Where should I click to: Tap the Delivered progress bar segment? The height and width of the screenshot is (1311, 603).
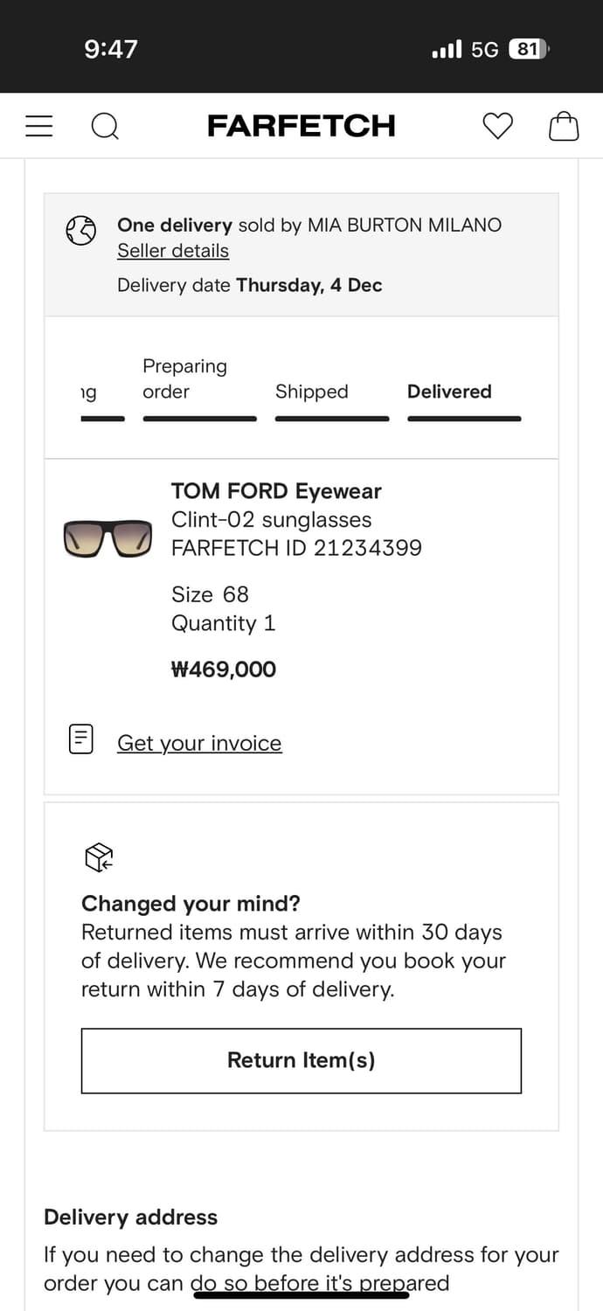point(464,419)
